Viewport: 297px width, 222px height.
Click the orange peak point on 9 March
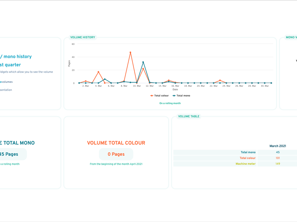(130, 52)
